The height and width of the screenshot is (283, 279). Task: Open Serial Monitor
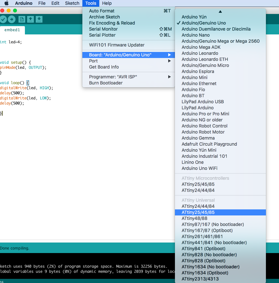coord(129,29)
